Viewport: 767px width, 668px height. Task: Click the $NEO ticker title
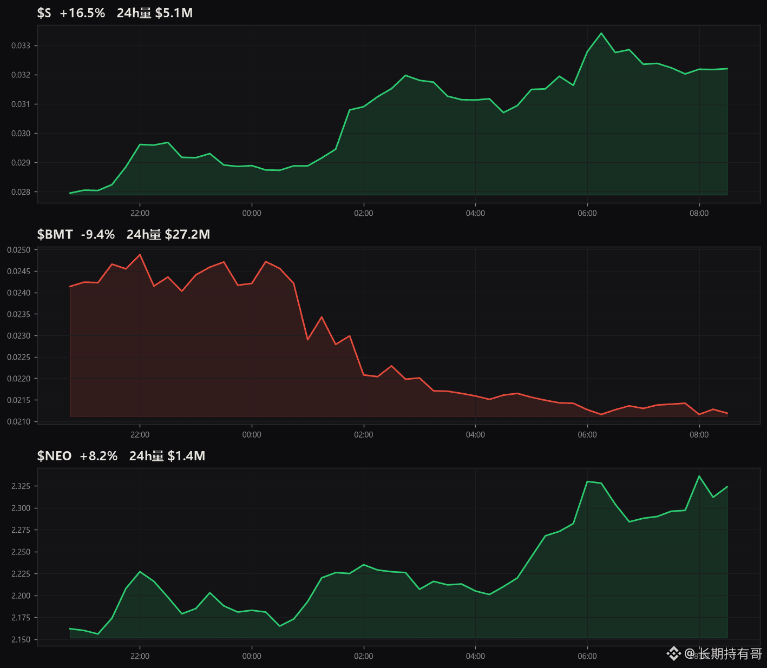(x=54, y=456)
